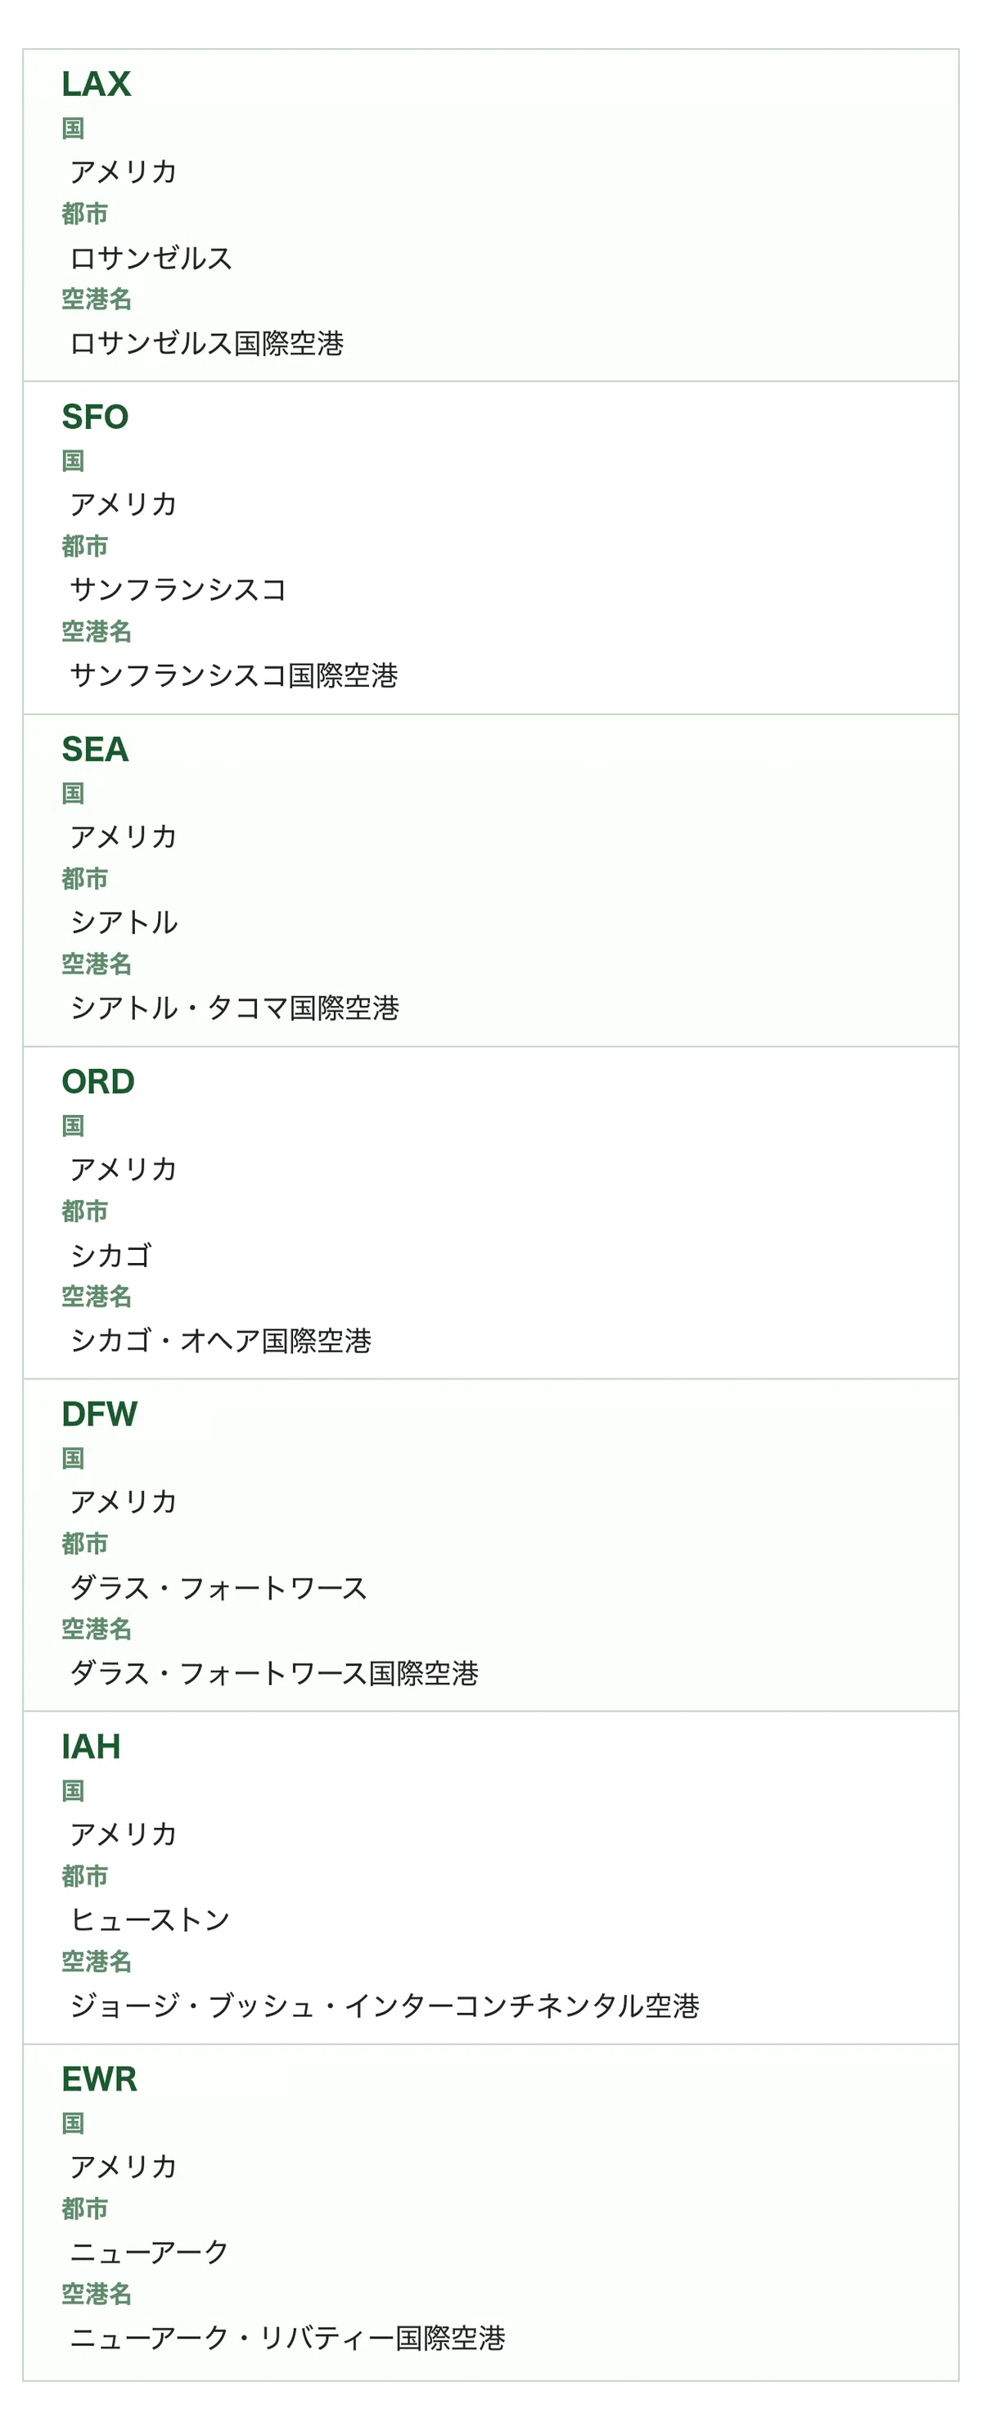Click the city ロサンゼルス under LAX

point(151,258)
